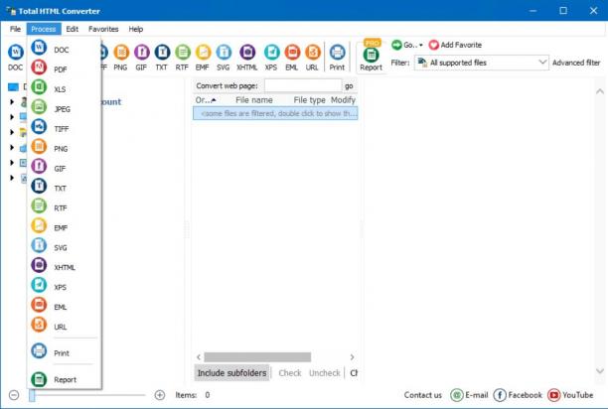Open the Edit menu
The height and width of the screenshot is (409, 608).
pyautogui.click(x=73, y=29)
